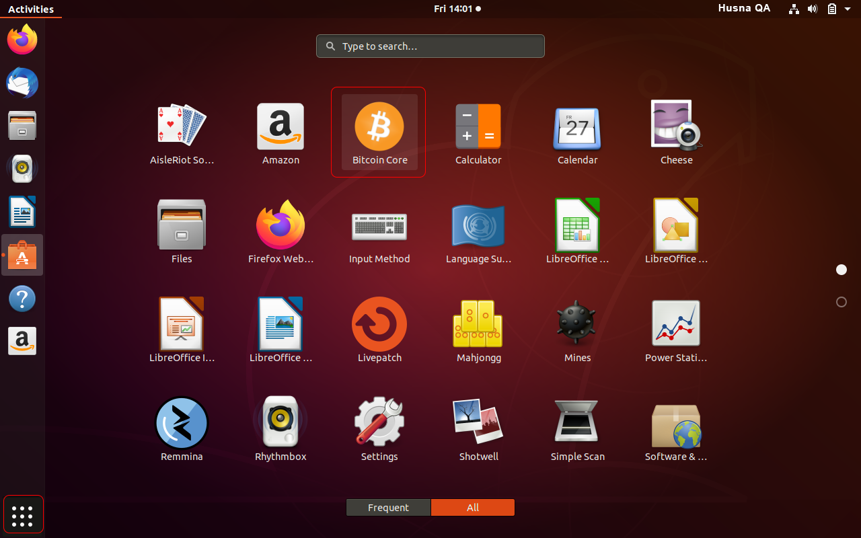Open Settings

coord(379,430)
